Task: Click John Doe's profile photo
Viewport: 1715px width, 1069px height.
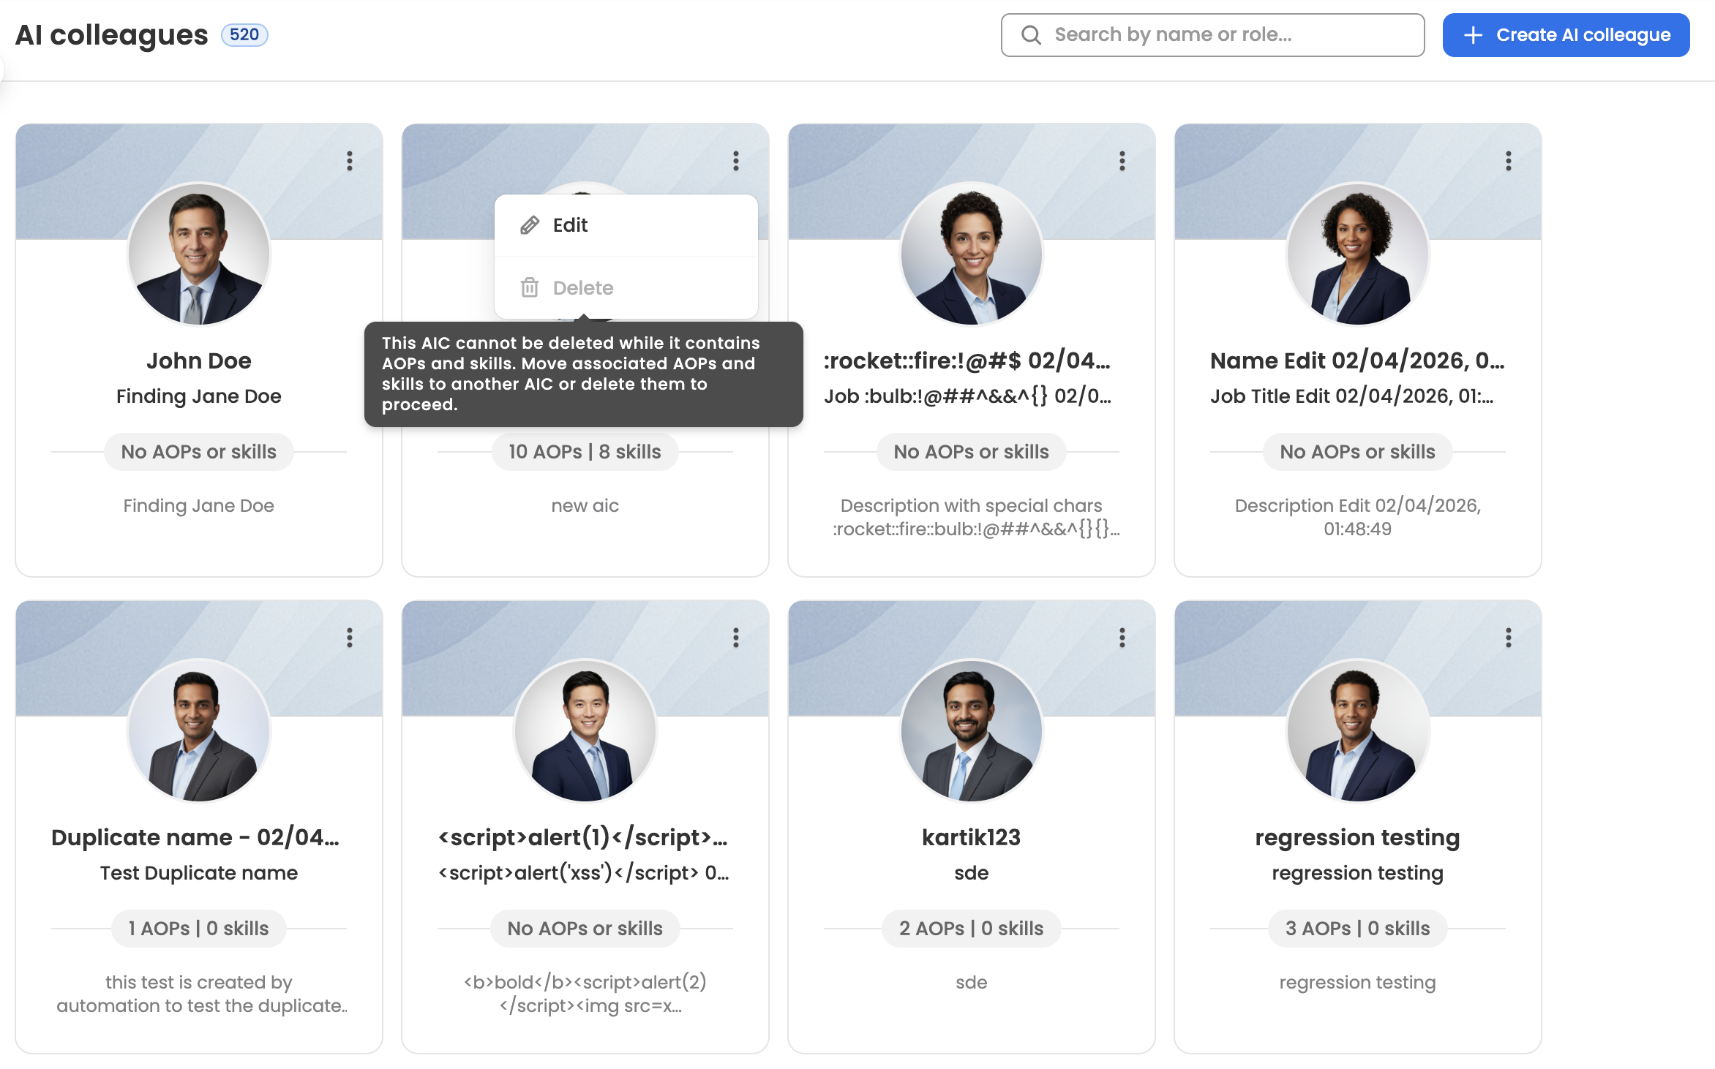Action: [199, 254]
